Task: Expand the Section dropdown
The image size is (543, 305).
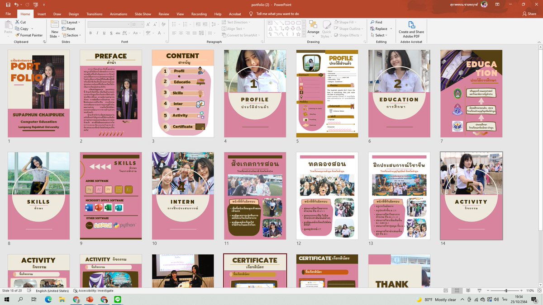Action: pyautogui.click(x=71, y=35)
